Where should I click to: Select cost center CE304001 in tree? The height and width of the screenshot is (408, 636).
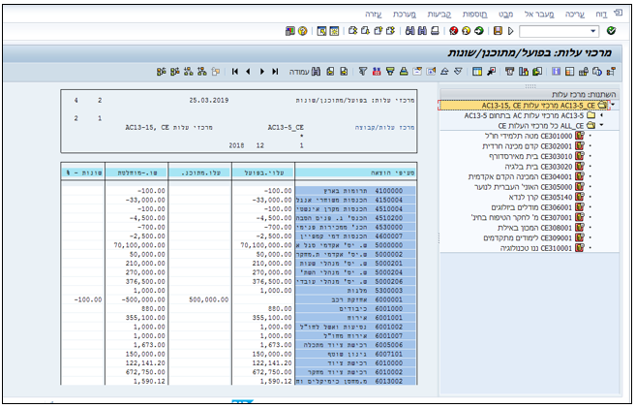pyautogui.click(x=526, y=176)
